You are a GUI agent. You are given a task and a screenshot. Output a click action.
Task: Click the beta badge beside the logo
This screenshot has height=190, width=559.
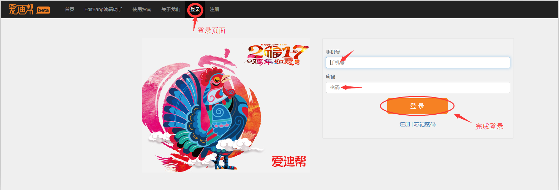[x=43, y=10]
